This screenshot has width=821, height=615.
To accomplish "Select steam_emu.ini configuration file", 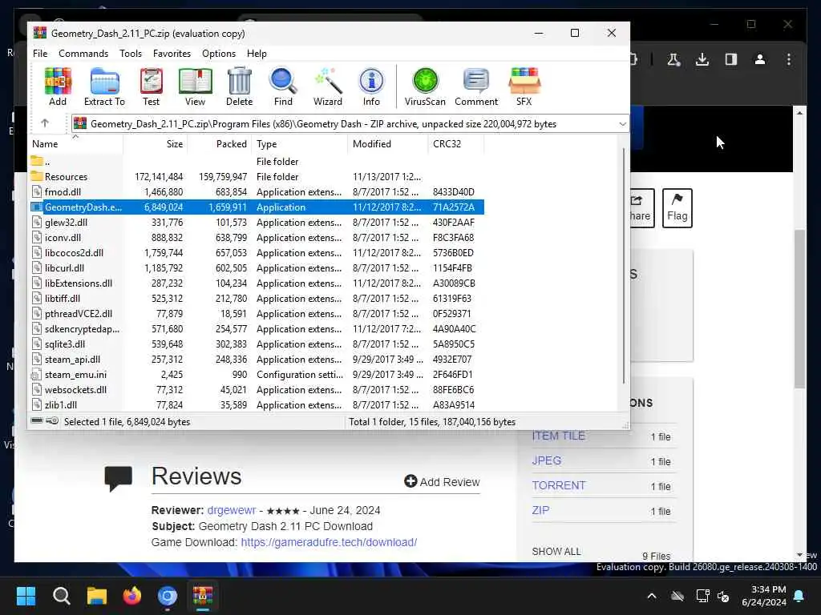I will pos(257,375).
